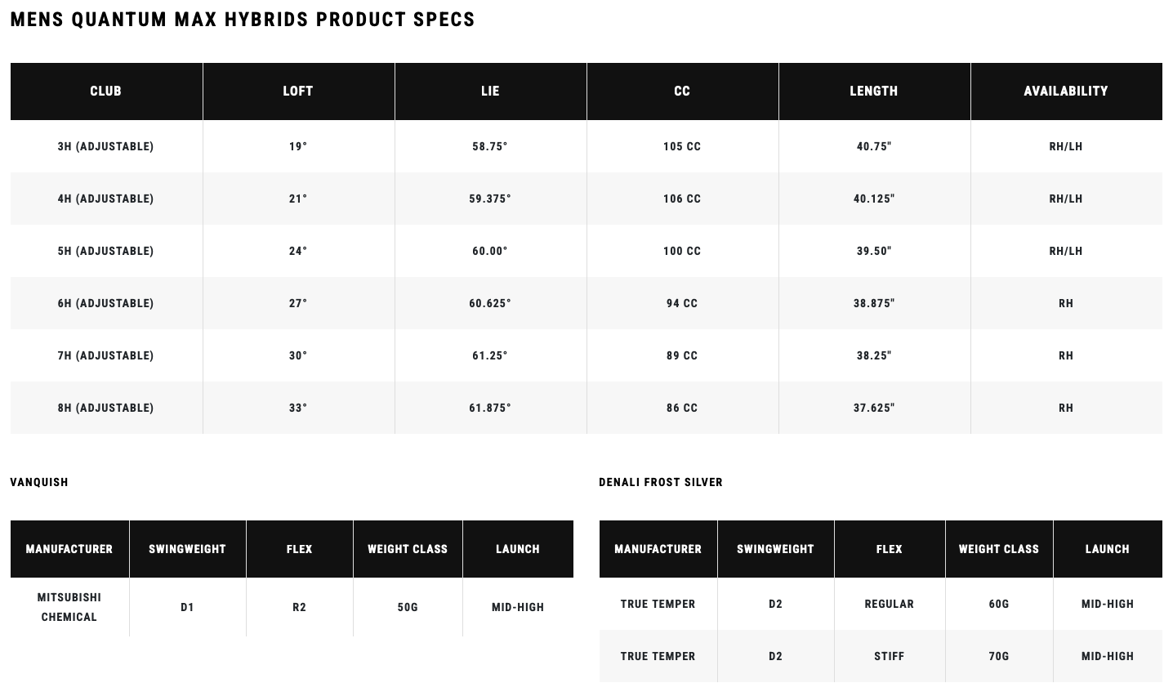Select the 50G weight class cell
The width and height of the screenshot is (1173, 692).
pyautogui.click(x=408, y=607)
